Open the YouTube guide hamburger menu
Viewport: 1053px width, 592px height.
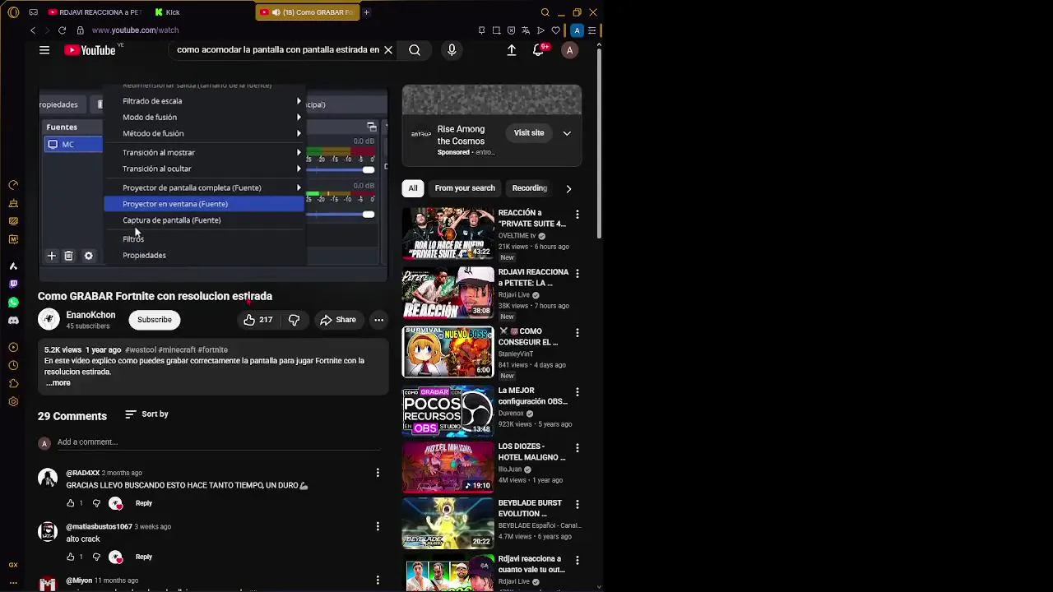(x=44, y=50)
